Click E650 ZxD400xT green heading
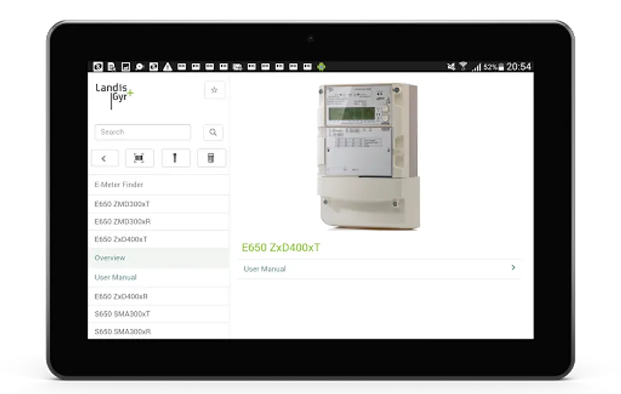This screenshot has height=394, width=621. (x=281, y=248)
